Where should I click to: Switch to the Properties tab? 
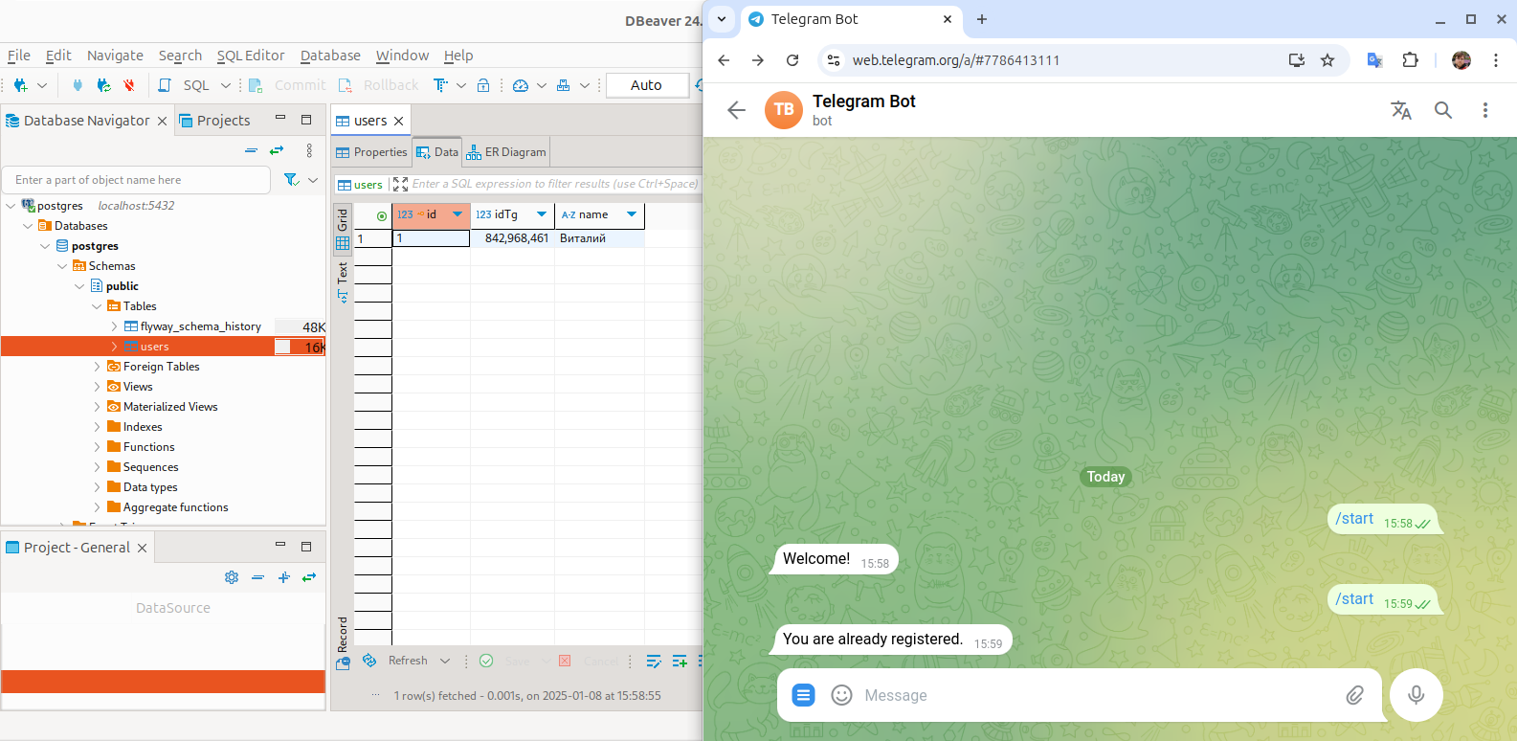(371, 152)
